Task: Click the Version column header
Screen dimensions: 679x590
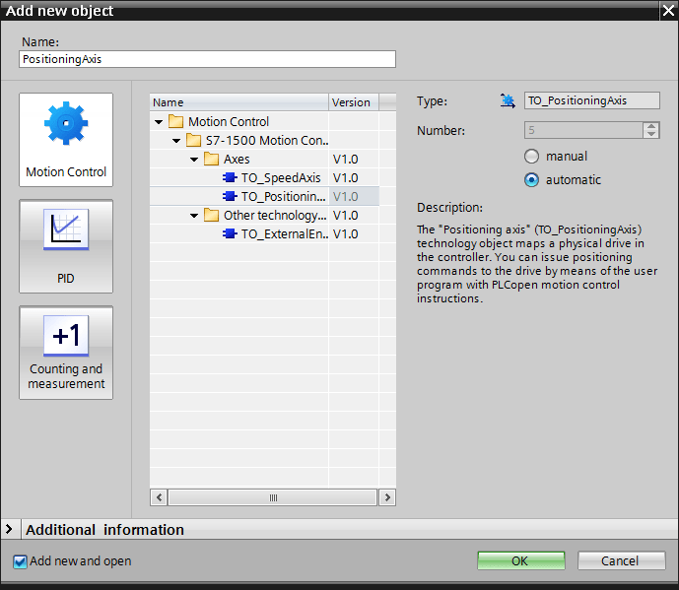Action: pyautogui.click(x=351, y=102)
